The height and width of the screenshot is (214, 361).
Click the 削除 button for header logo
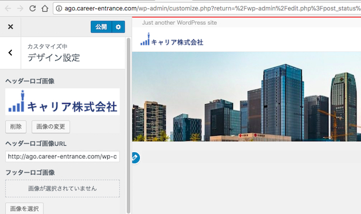pos(16,127)
